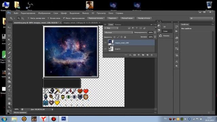Select the Crop tool
The width and height of the screenshot is (217, 122).
coord(9,44)
